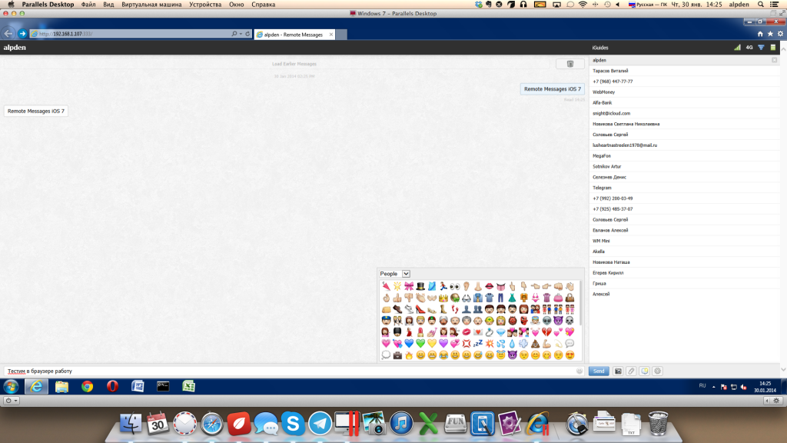Open the Русская input source menu
The image size is (787, 443).
pyautogui.click(x=648, y=5)
